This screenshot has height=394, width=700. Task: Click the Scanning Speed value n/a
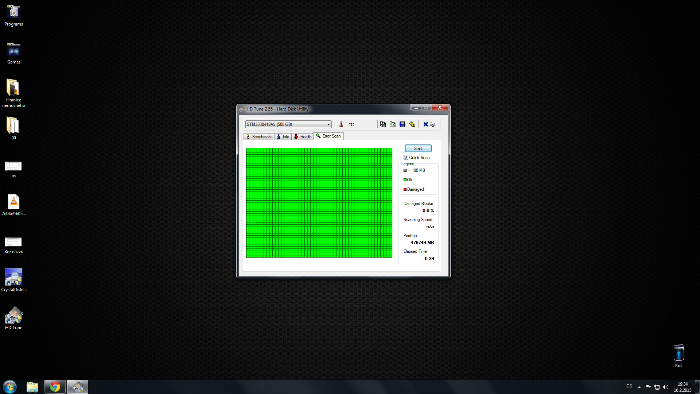pos(430,227)
